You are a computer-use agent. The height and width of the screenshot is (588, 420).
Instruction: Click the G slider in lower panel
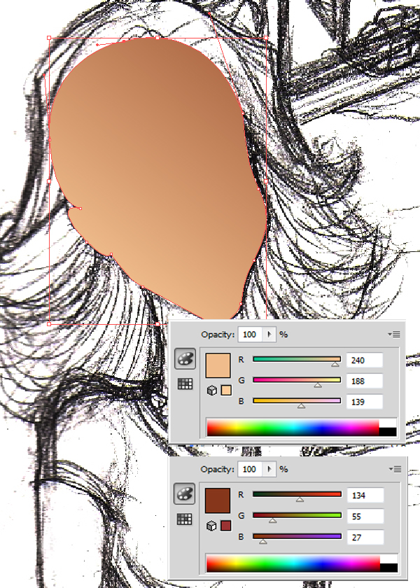pos(297,515)
